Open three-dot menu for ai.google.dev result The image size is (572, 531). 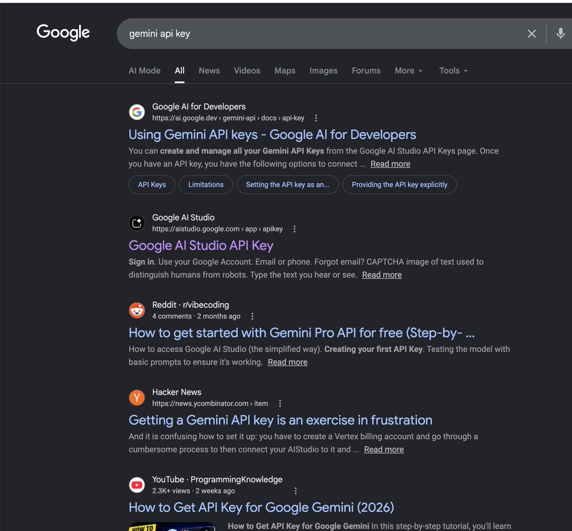tap(316, 118)
